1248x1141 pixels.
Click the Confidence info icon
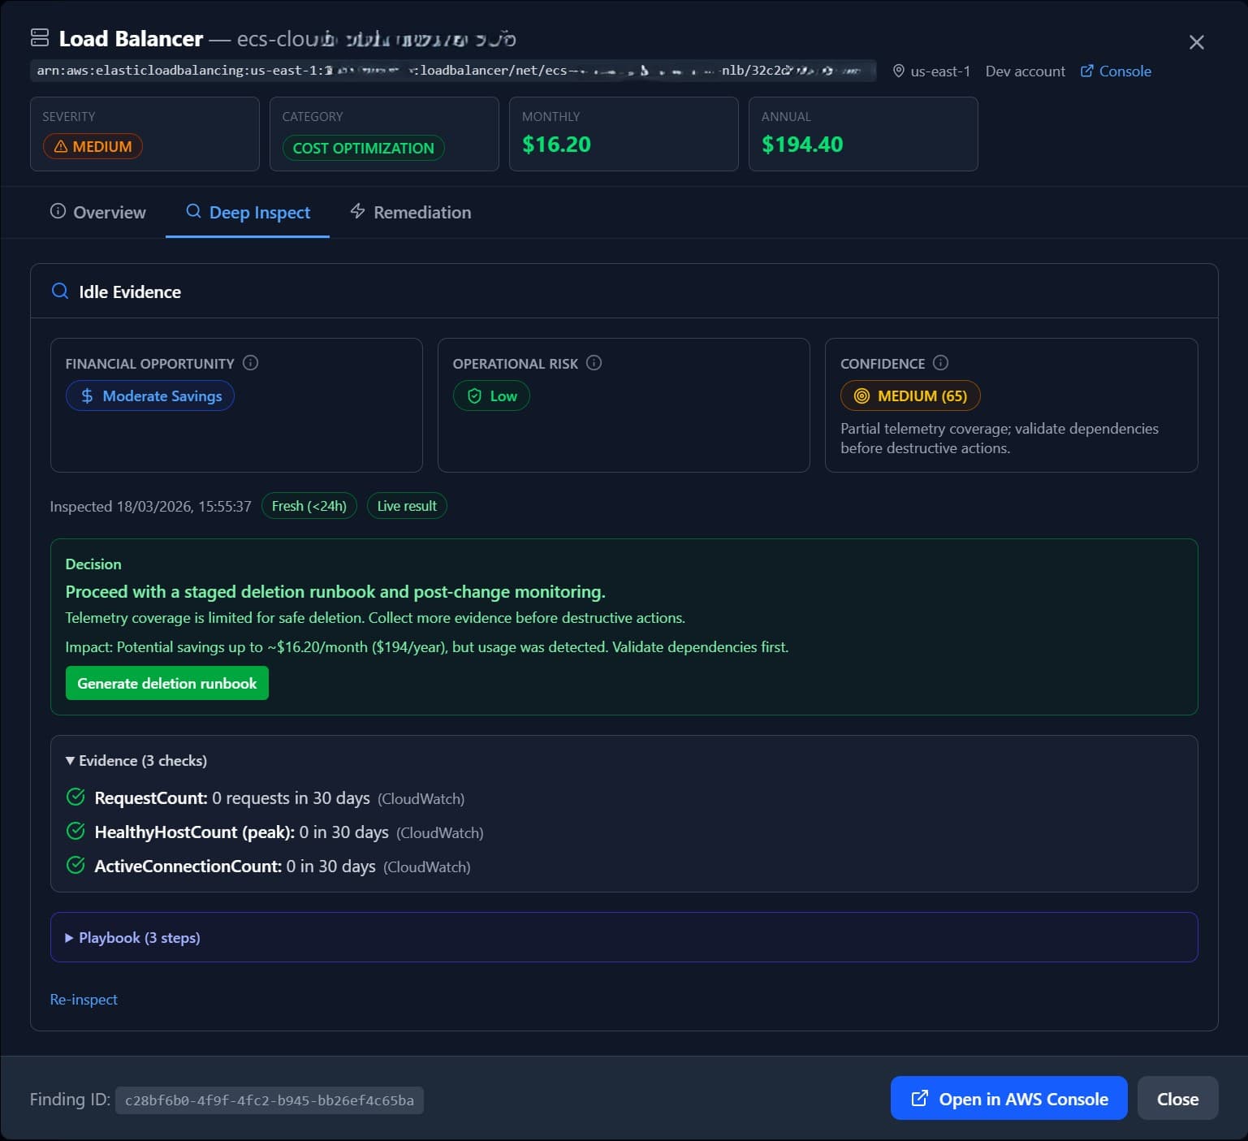(x=940, y=363)
